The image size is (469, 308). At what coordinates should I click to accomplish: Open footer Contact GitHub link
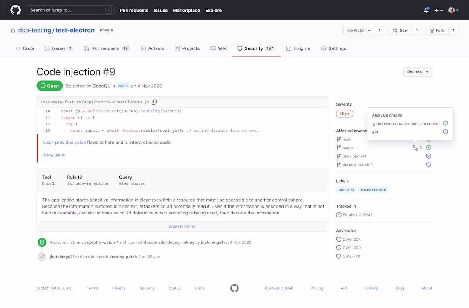[279, 288]
